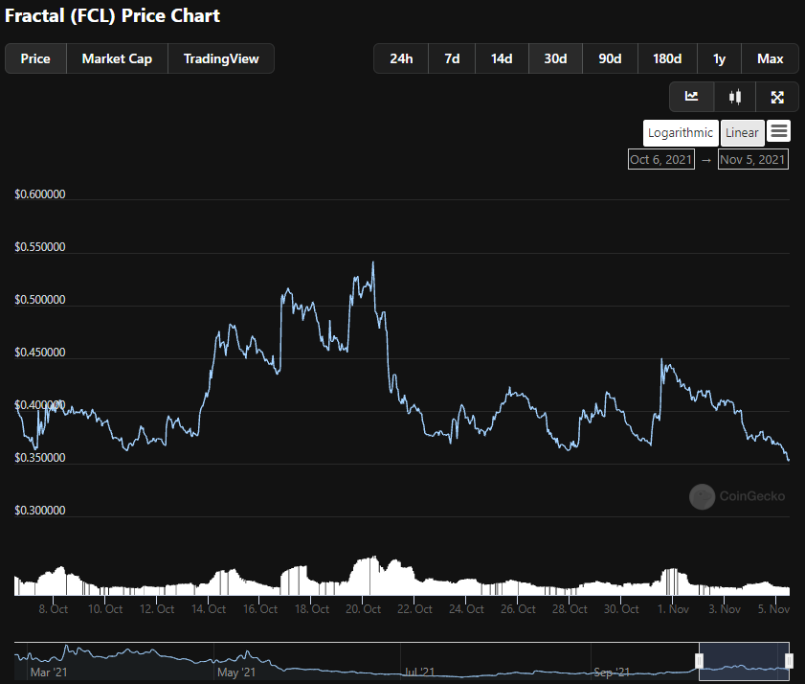Click the Fractal (FCL) Price Chart heading
Viewport: 805px width, 684px height.
[x=112, y=16]
